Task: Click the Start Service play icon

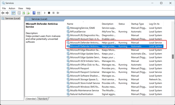Action: [x=45, y=13]
